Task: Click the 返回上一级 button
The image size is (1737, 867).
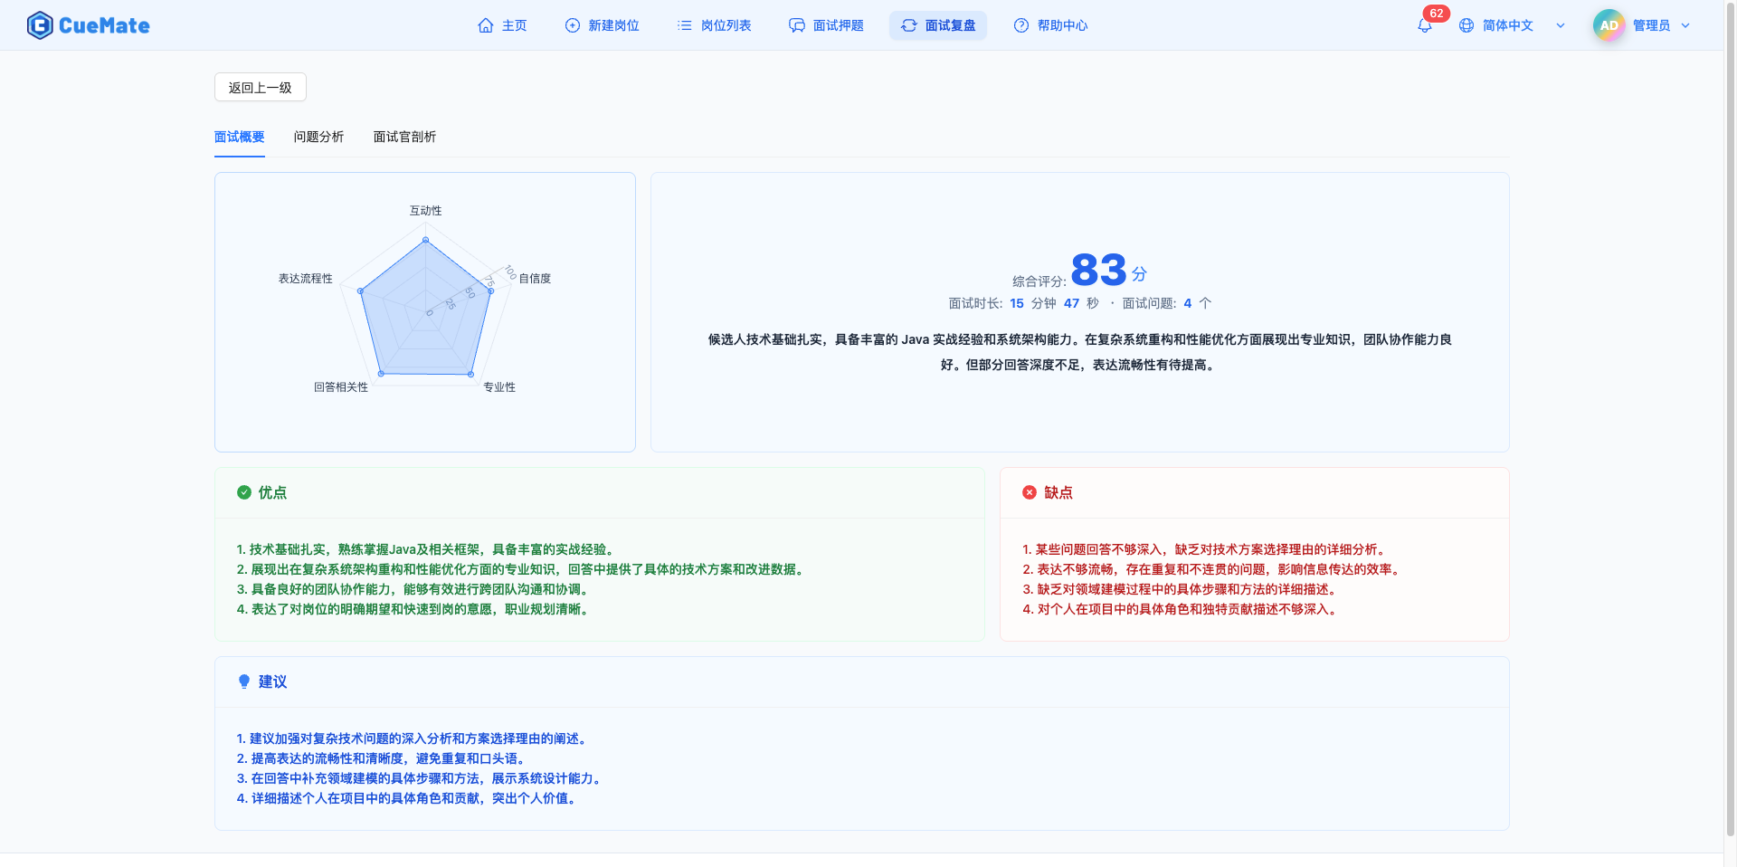Action: 260,87
